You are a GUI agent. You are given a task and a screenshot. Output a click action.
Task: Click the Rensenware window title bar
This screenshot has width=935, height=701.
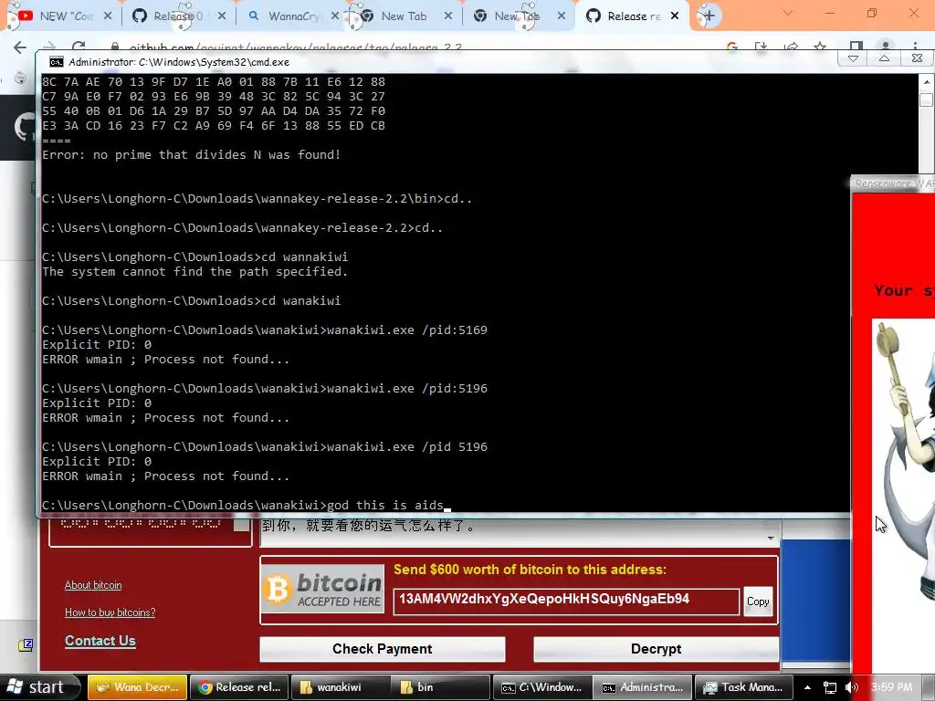[x=893, y=183]
